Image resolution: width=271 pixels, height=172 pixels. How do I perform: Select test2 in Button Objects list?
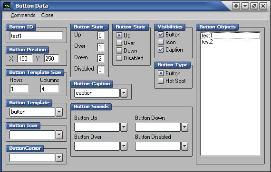point(207,42)
